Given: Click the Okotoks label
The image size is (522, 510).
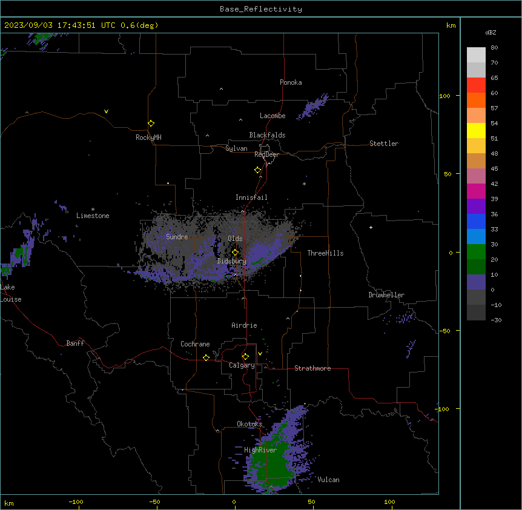Looking at the screenshot, I should pos(249,424).
